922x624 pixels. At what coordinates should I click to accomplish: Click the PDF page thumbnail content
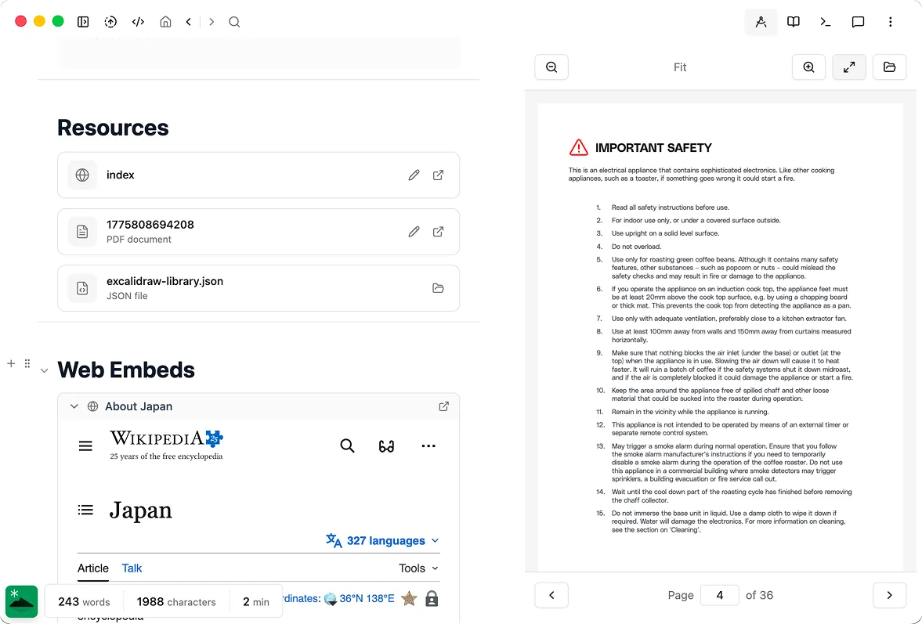point(721,337)
